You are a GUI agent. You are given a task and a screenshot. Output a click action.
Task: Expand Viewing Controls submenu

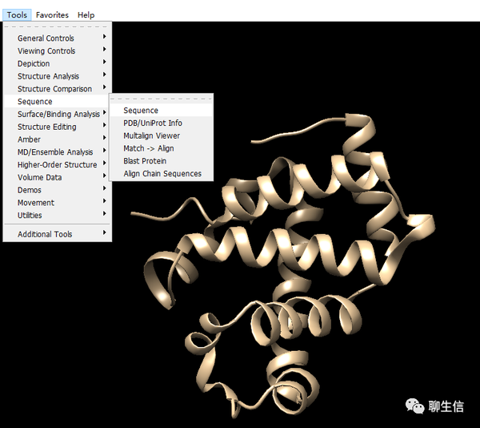click(x=58, y=50)
